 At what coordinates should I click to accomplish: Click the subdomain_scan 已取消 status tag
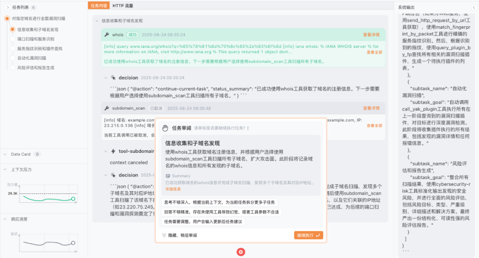tap(156, 109)
